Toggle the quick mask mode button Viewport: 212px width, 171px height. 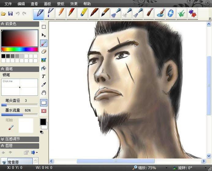pos(44,111)
